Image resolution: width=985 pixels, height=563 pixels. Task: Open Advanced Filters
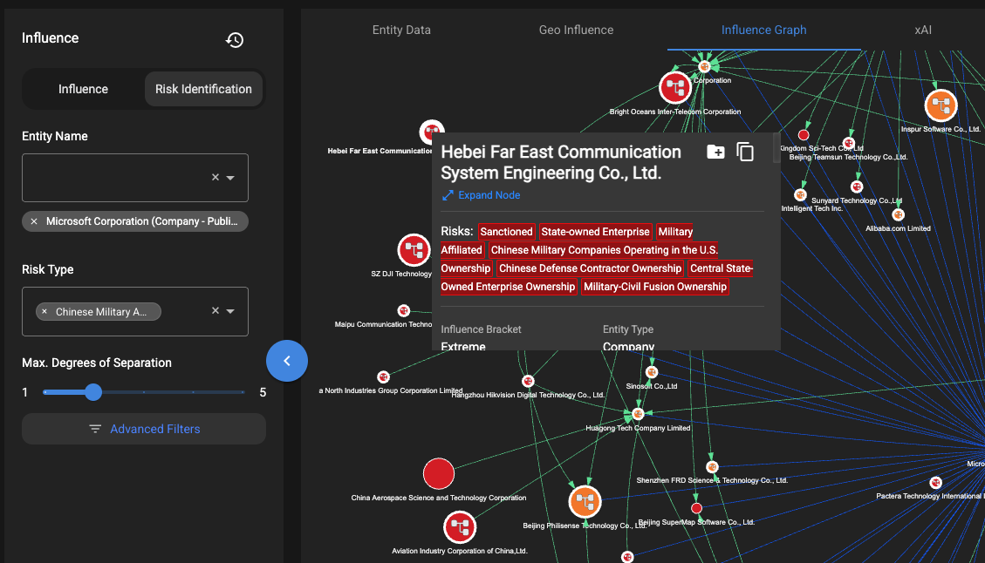(x=144, y=429)
